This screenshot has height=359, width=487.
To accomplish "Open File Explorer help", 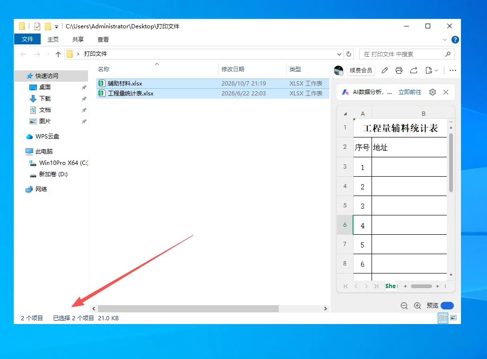I will pyautogui.click(x=455, y=40).
